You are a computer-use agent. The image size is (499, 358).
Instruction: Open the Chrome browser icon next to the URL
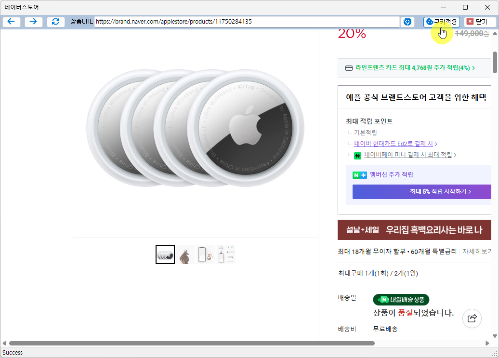pos(407,22)
